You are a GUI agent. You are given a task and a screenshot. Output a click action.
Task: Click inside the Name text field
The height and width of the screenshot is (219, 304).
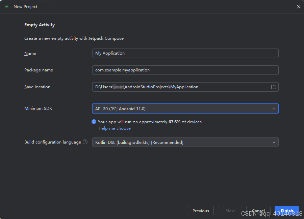tap(185, 53)
